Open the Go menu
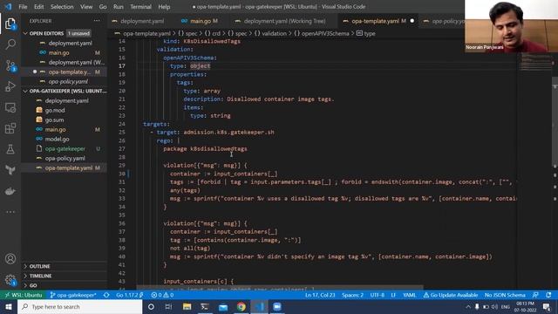Image resolution: width=558 pixels, height=314 pixels. tap(103, 7)
